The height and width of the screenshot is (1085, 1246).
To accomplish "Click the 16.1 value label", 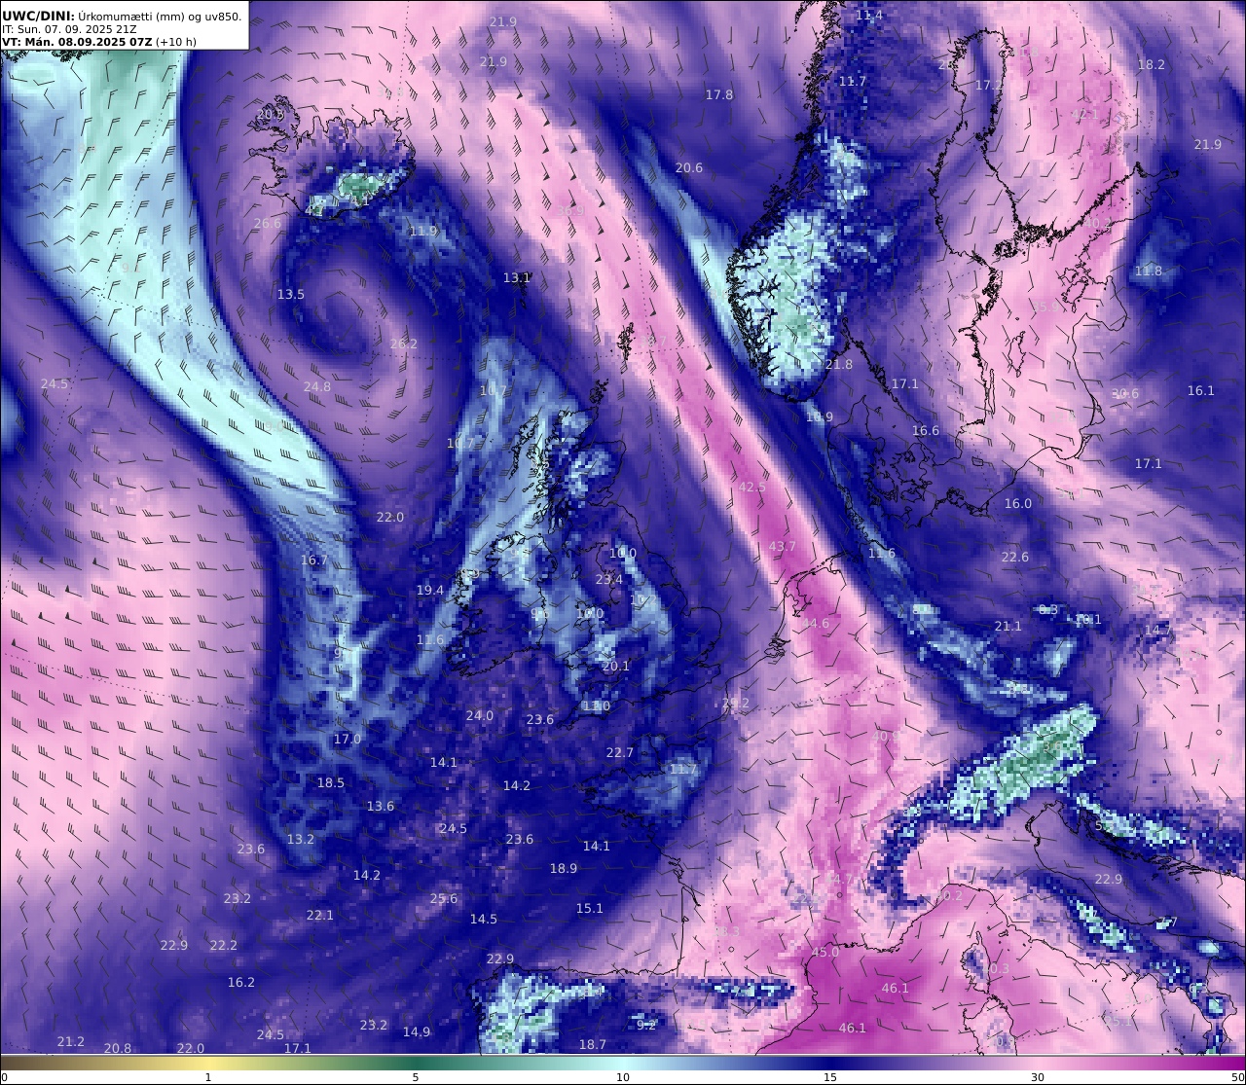I will coord(1201,390).
